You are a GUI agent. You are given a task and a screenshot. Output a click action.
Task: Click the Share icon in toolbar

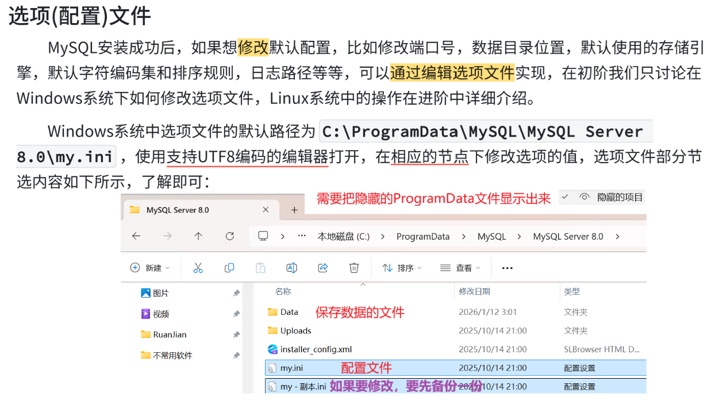click(x=323, y=268)
